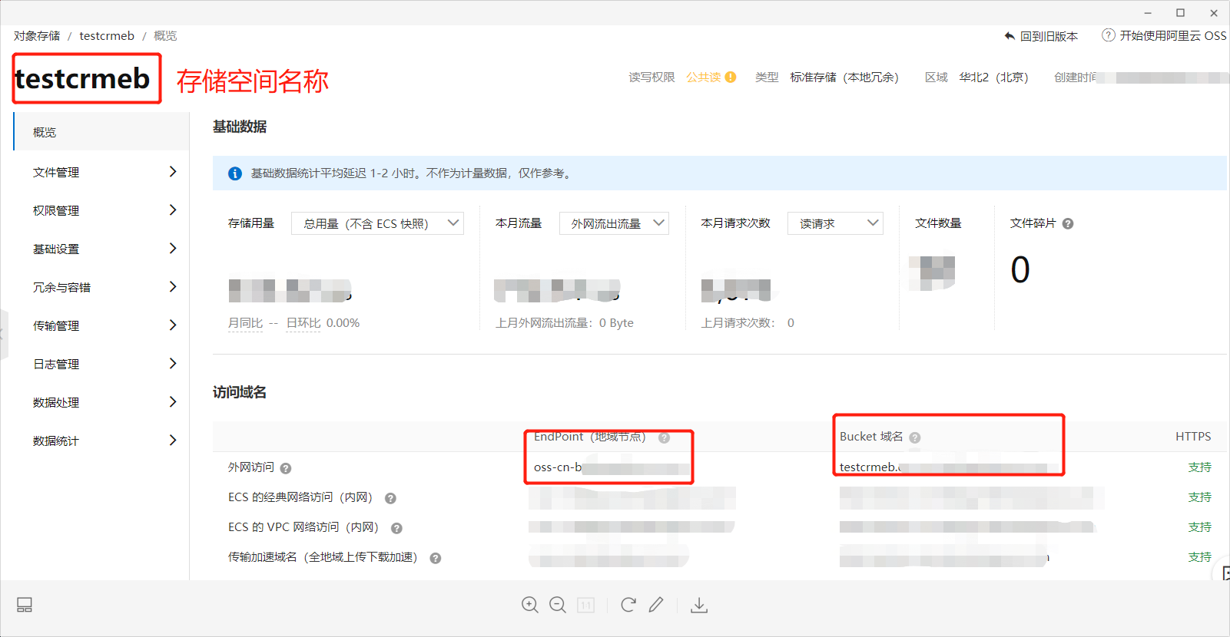Open the 外网流出流量 dropdown

614,223
